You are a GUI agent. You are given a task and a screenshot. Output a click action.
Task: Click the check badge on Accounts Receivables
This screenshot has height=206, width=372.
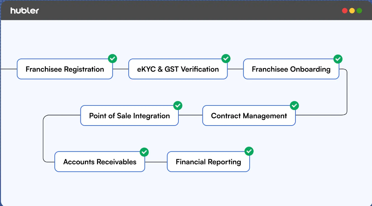pos(144,152)
